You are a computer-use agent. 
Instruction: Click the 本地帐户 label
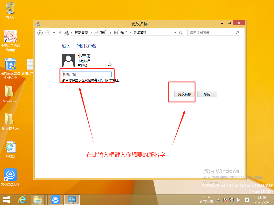(84, 61)
